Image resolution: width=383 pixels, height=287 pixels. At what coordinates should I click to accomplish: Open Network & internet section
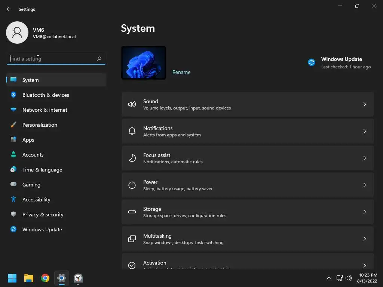click(56, 110)
